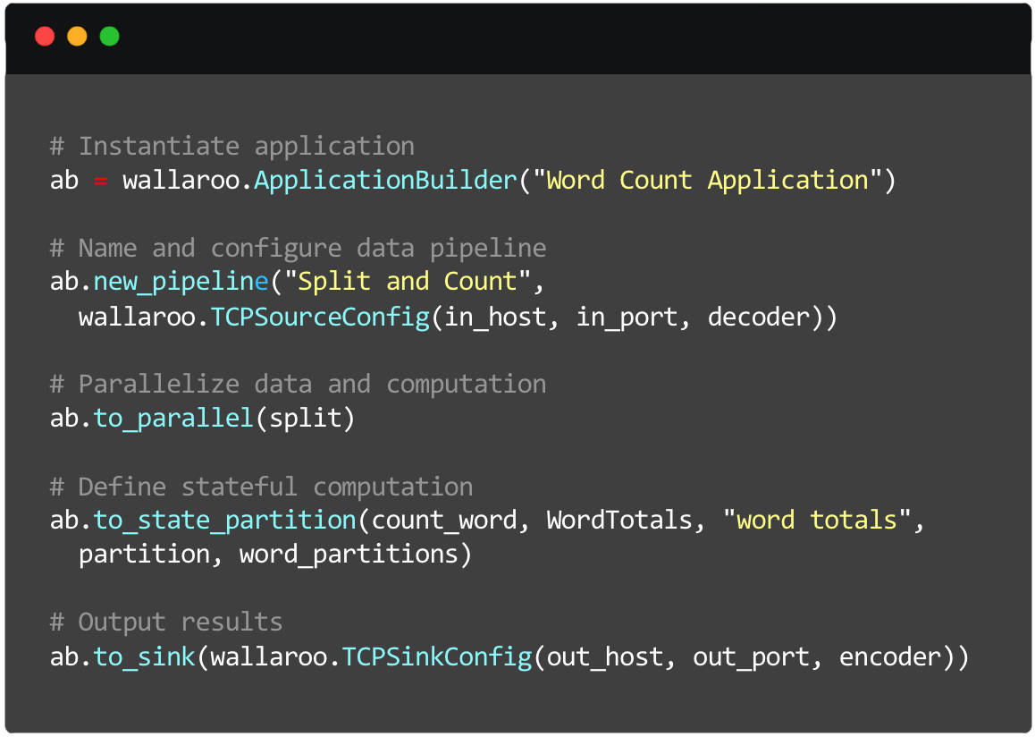Image resolution: width=1035 pixels, height=737 pixels.
Task: Click the "word totals" string
Action: [x=817, y=521]
